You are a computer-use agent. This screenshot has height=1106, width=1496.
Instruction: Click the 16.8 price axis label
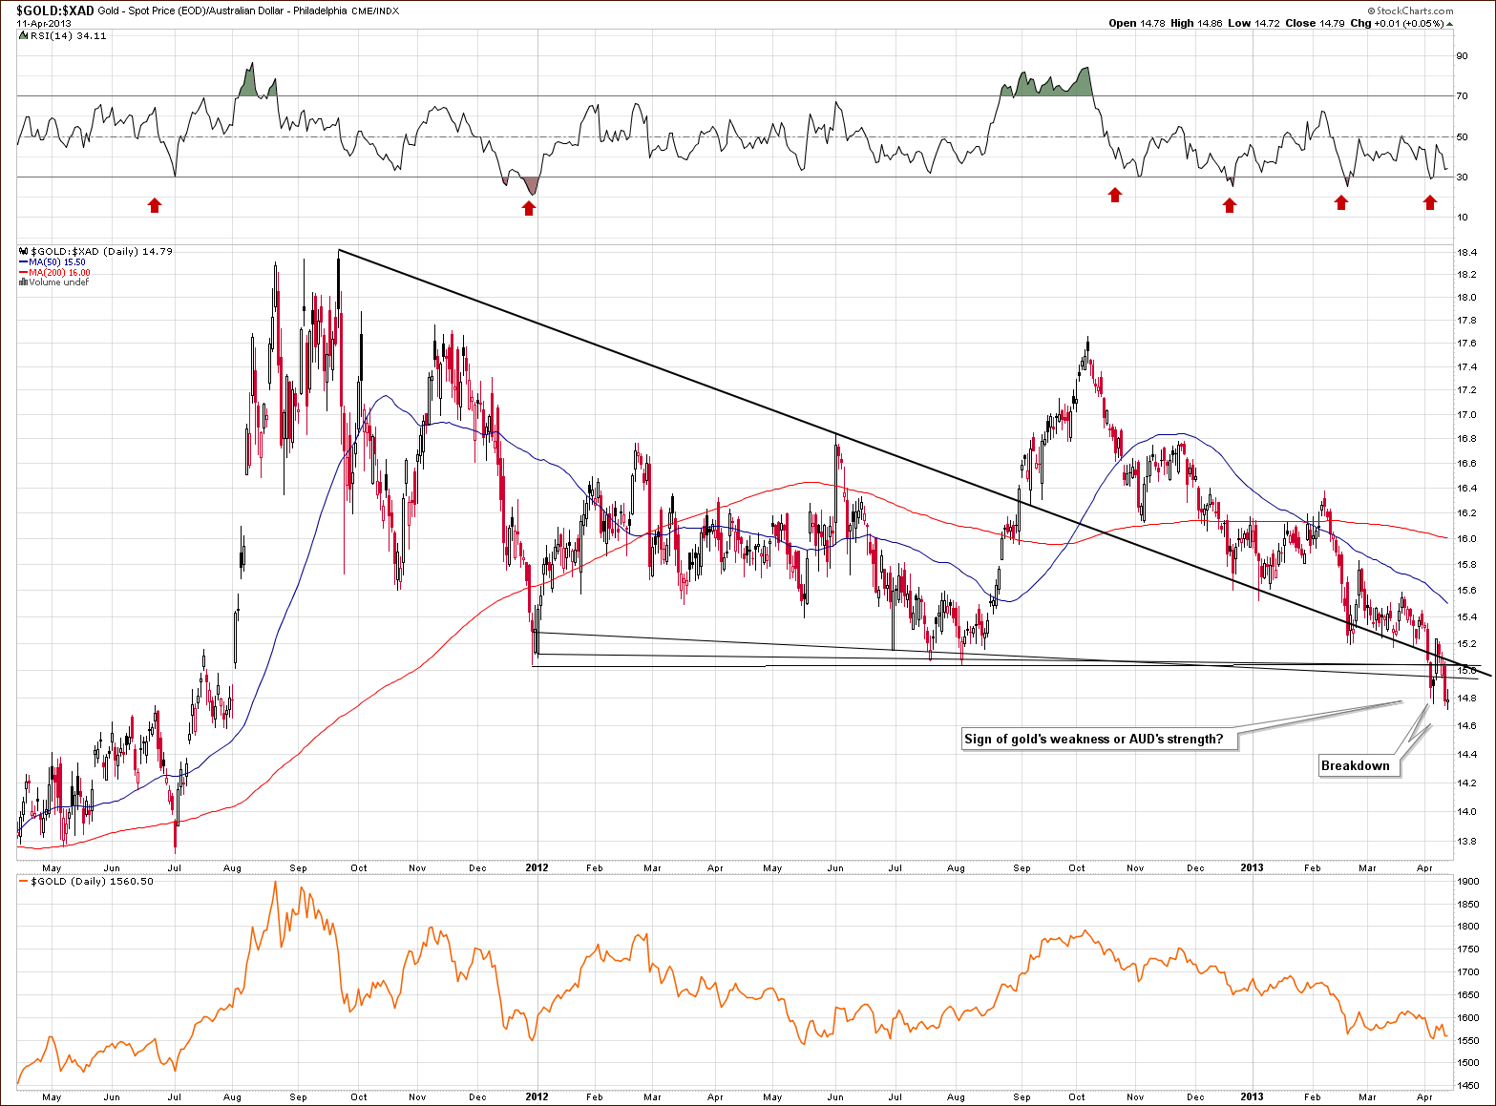pyautogui.click(x=1466, y=439)
